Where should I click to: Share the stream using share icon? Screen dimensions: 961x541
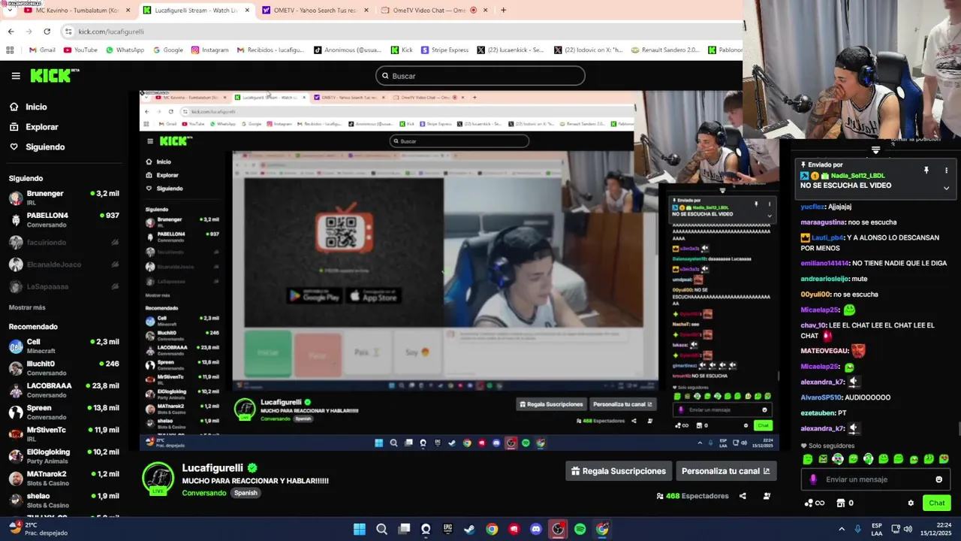pyautogui.click(x=743, y=496)
